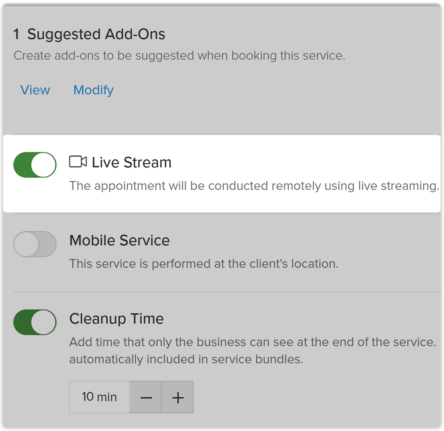Open the Modify add-ons link
This screenshot has height=431, width=444.
tap(94, 91)
